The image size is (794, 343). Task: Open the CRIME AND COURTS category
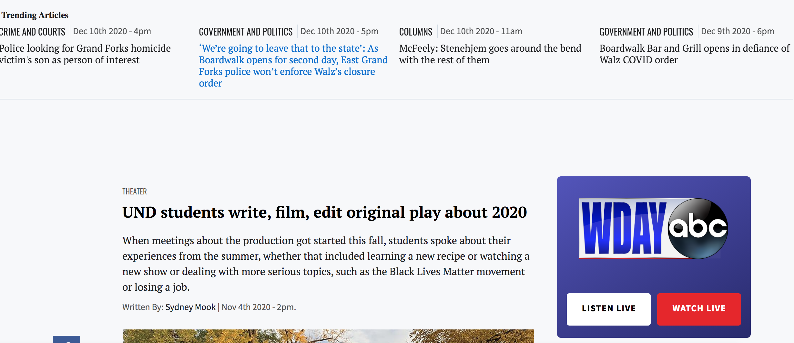coord(33,32)
